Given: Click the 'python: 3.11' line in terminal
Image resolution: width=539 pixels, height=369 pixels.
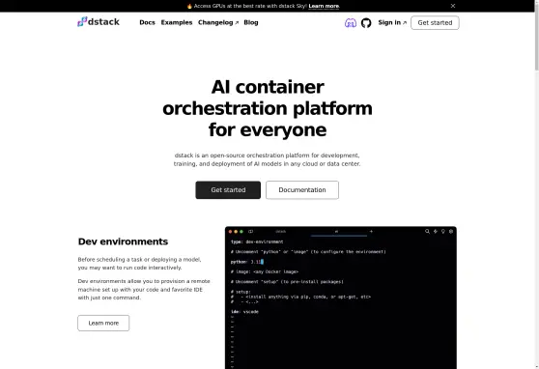Looking at the screenshot, I should pos(247,262).
